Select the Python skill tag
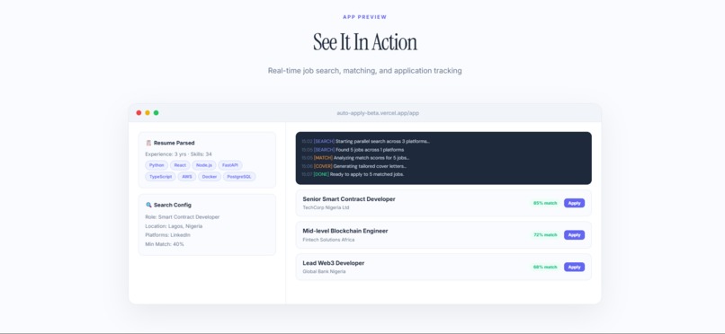This screenshot has height=334, width=725. 157,165
